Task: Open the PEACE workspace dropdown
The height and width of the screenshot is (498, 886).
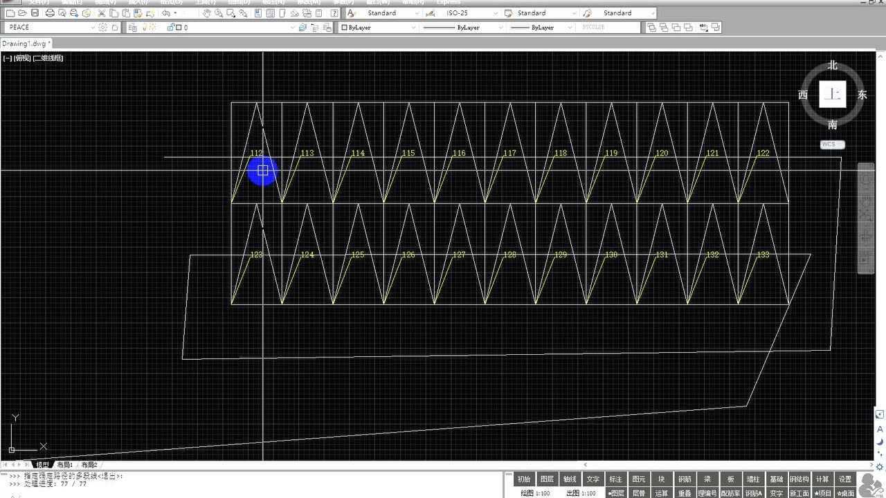Action: tap(93, 28)
